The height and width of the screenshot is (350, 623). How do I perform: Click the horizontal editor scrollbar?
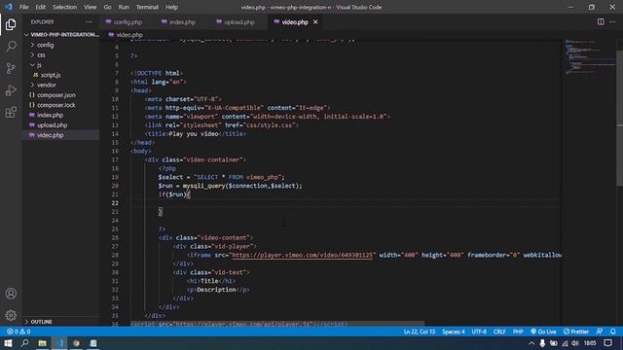pos(277,324)
